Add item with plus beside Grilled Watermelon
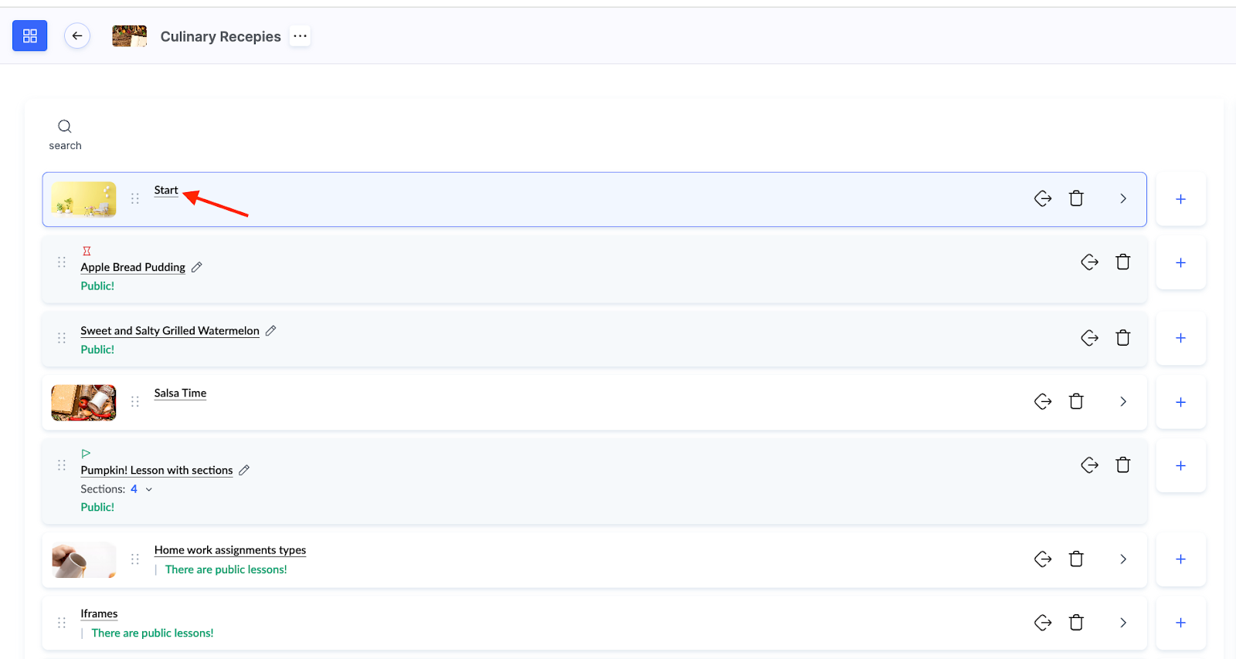The width and height of the screenshot is (1236, 659). 1180,338
